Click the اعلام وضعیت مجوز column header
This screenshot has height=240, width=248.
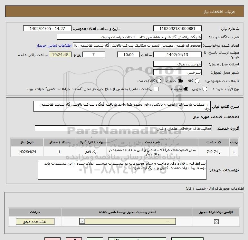point(127,212)
